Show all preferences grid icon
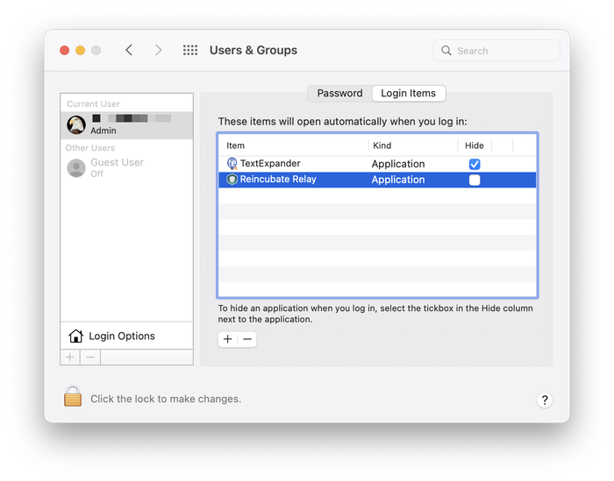The width and height of the screenshot is (614, 481). pyautogui.click(x=190, y=50)
